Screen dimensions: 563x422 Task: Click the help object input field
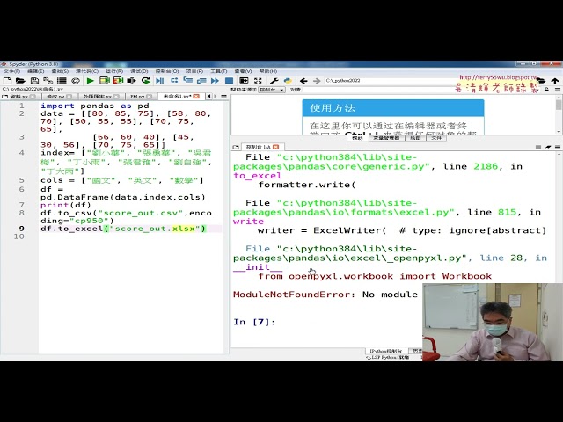pyautogui.click(x=420, y=90)
